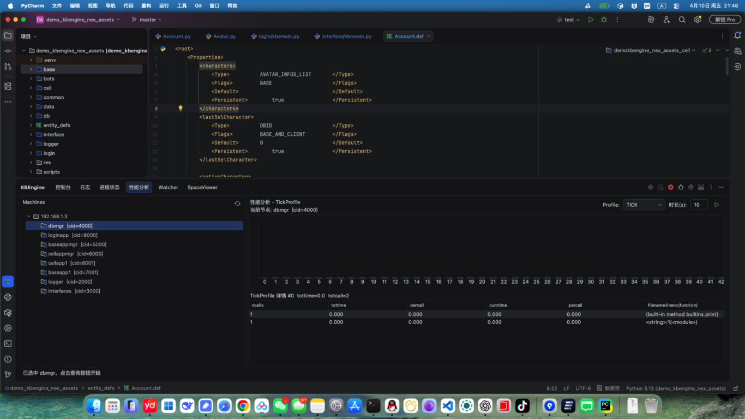
Task: Select baseapp1 [cid=7001] in the Machines list
Action: pos(73,272)
